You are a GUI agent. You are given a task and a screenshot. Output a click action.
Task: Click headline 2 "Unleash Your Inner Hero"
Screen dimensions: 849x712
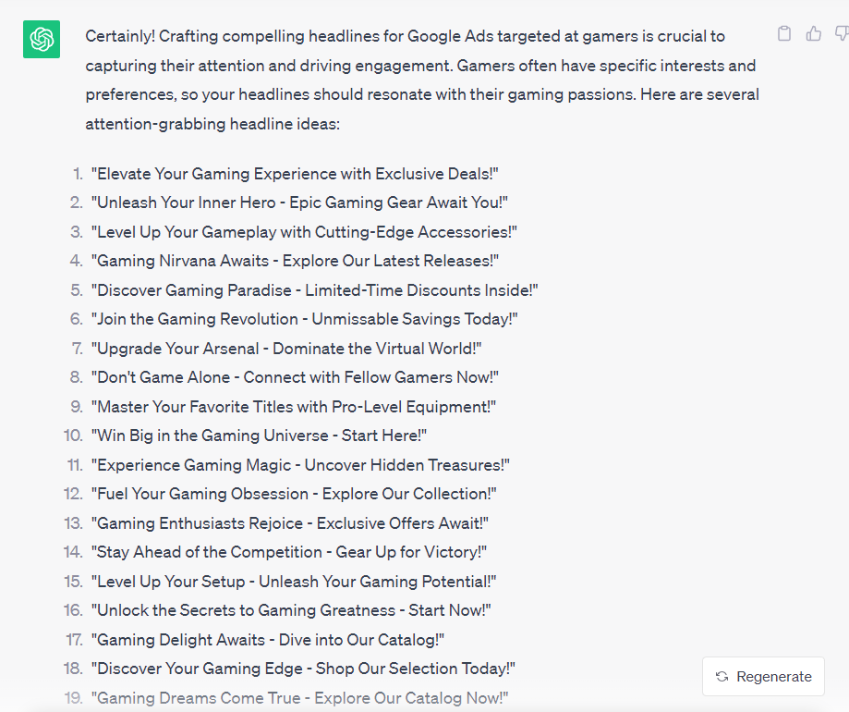[x=299, y=203]
